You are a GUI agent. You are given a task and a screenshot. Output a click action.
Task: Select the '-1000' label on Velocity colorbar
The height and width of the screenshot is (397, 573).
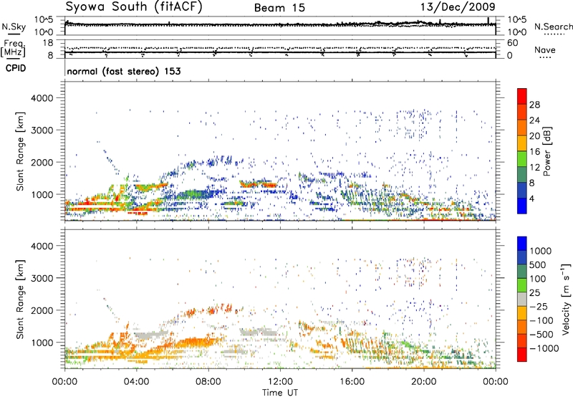[x=544, y=348]
